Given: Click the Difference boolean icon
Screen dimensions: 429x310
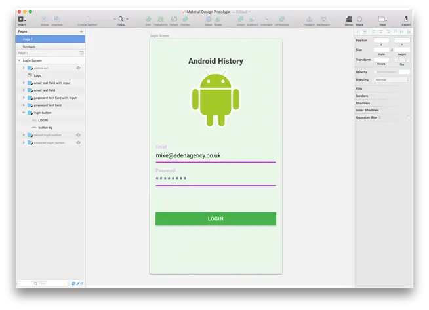Looking at the screenshot, I should click(282, 19).
